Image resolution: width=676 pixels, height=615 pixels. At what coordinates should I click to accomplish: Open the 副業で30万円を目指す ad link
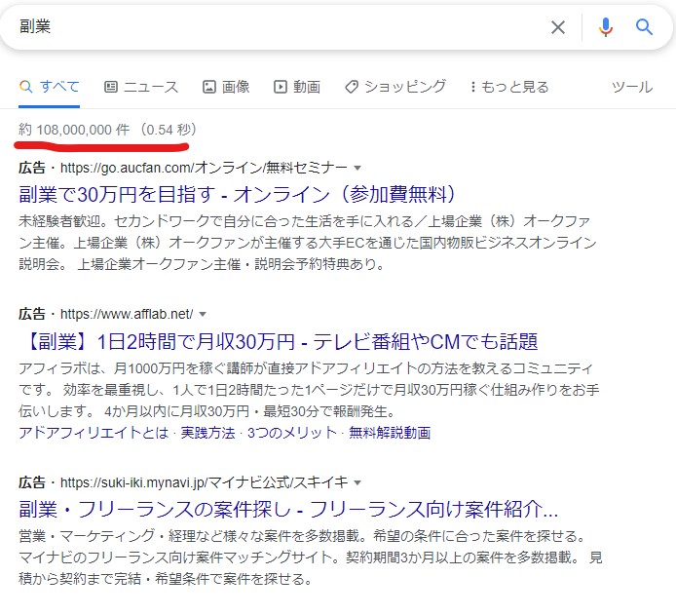pyautogui.click(x=237, y=194)
